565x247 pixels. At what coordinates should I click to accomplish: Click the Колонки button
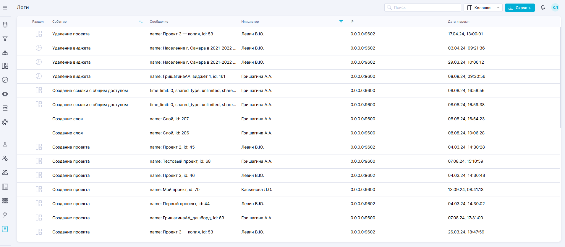[479, 8]
